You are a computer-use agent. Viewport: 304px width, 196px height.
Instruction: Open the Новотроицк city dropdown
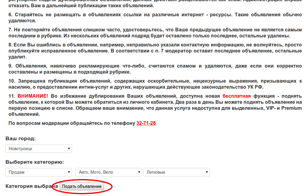click(x=39, y=149)
